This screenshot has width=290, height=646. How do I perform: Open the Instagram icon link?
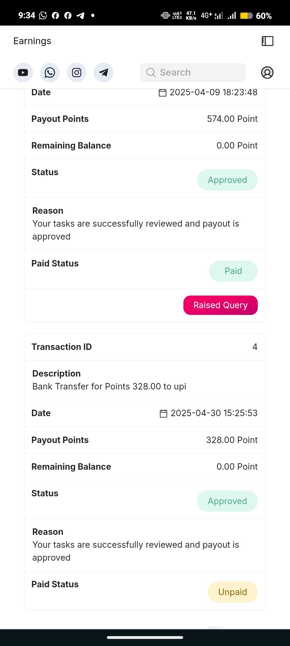77,73
